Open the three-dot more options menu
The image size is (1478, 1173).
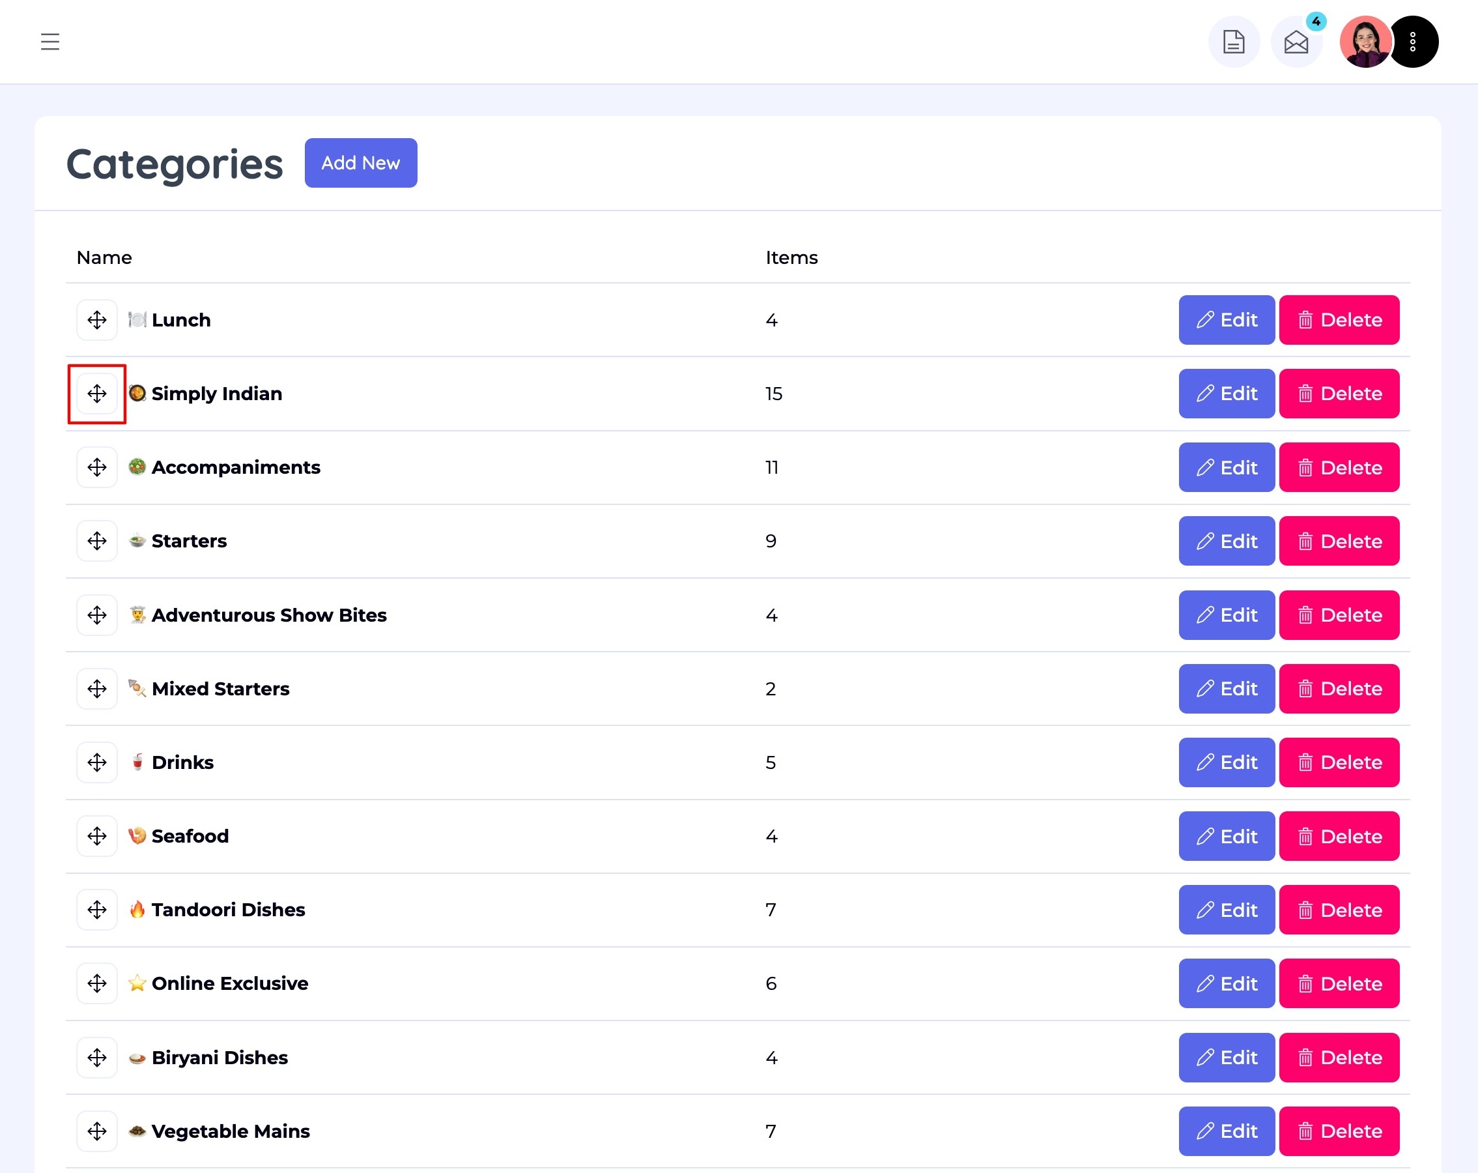pos(1414,42)
